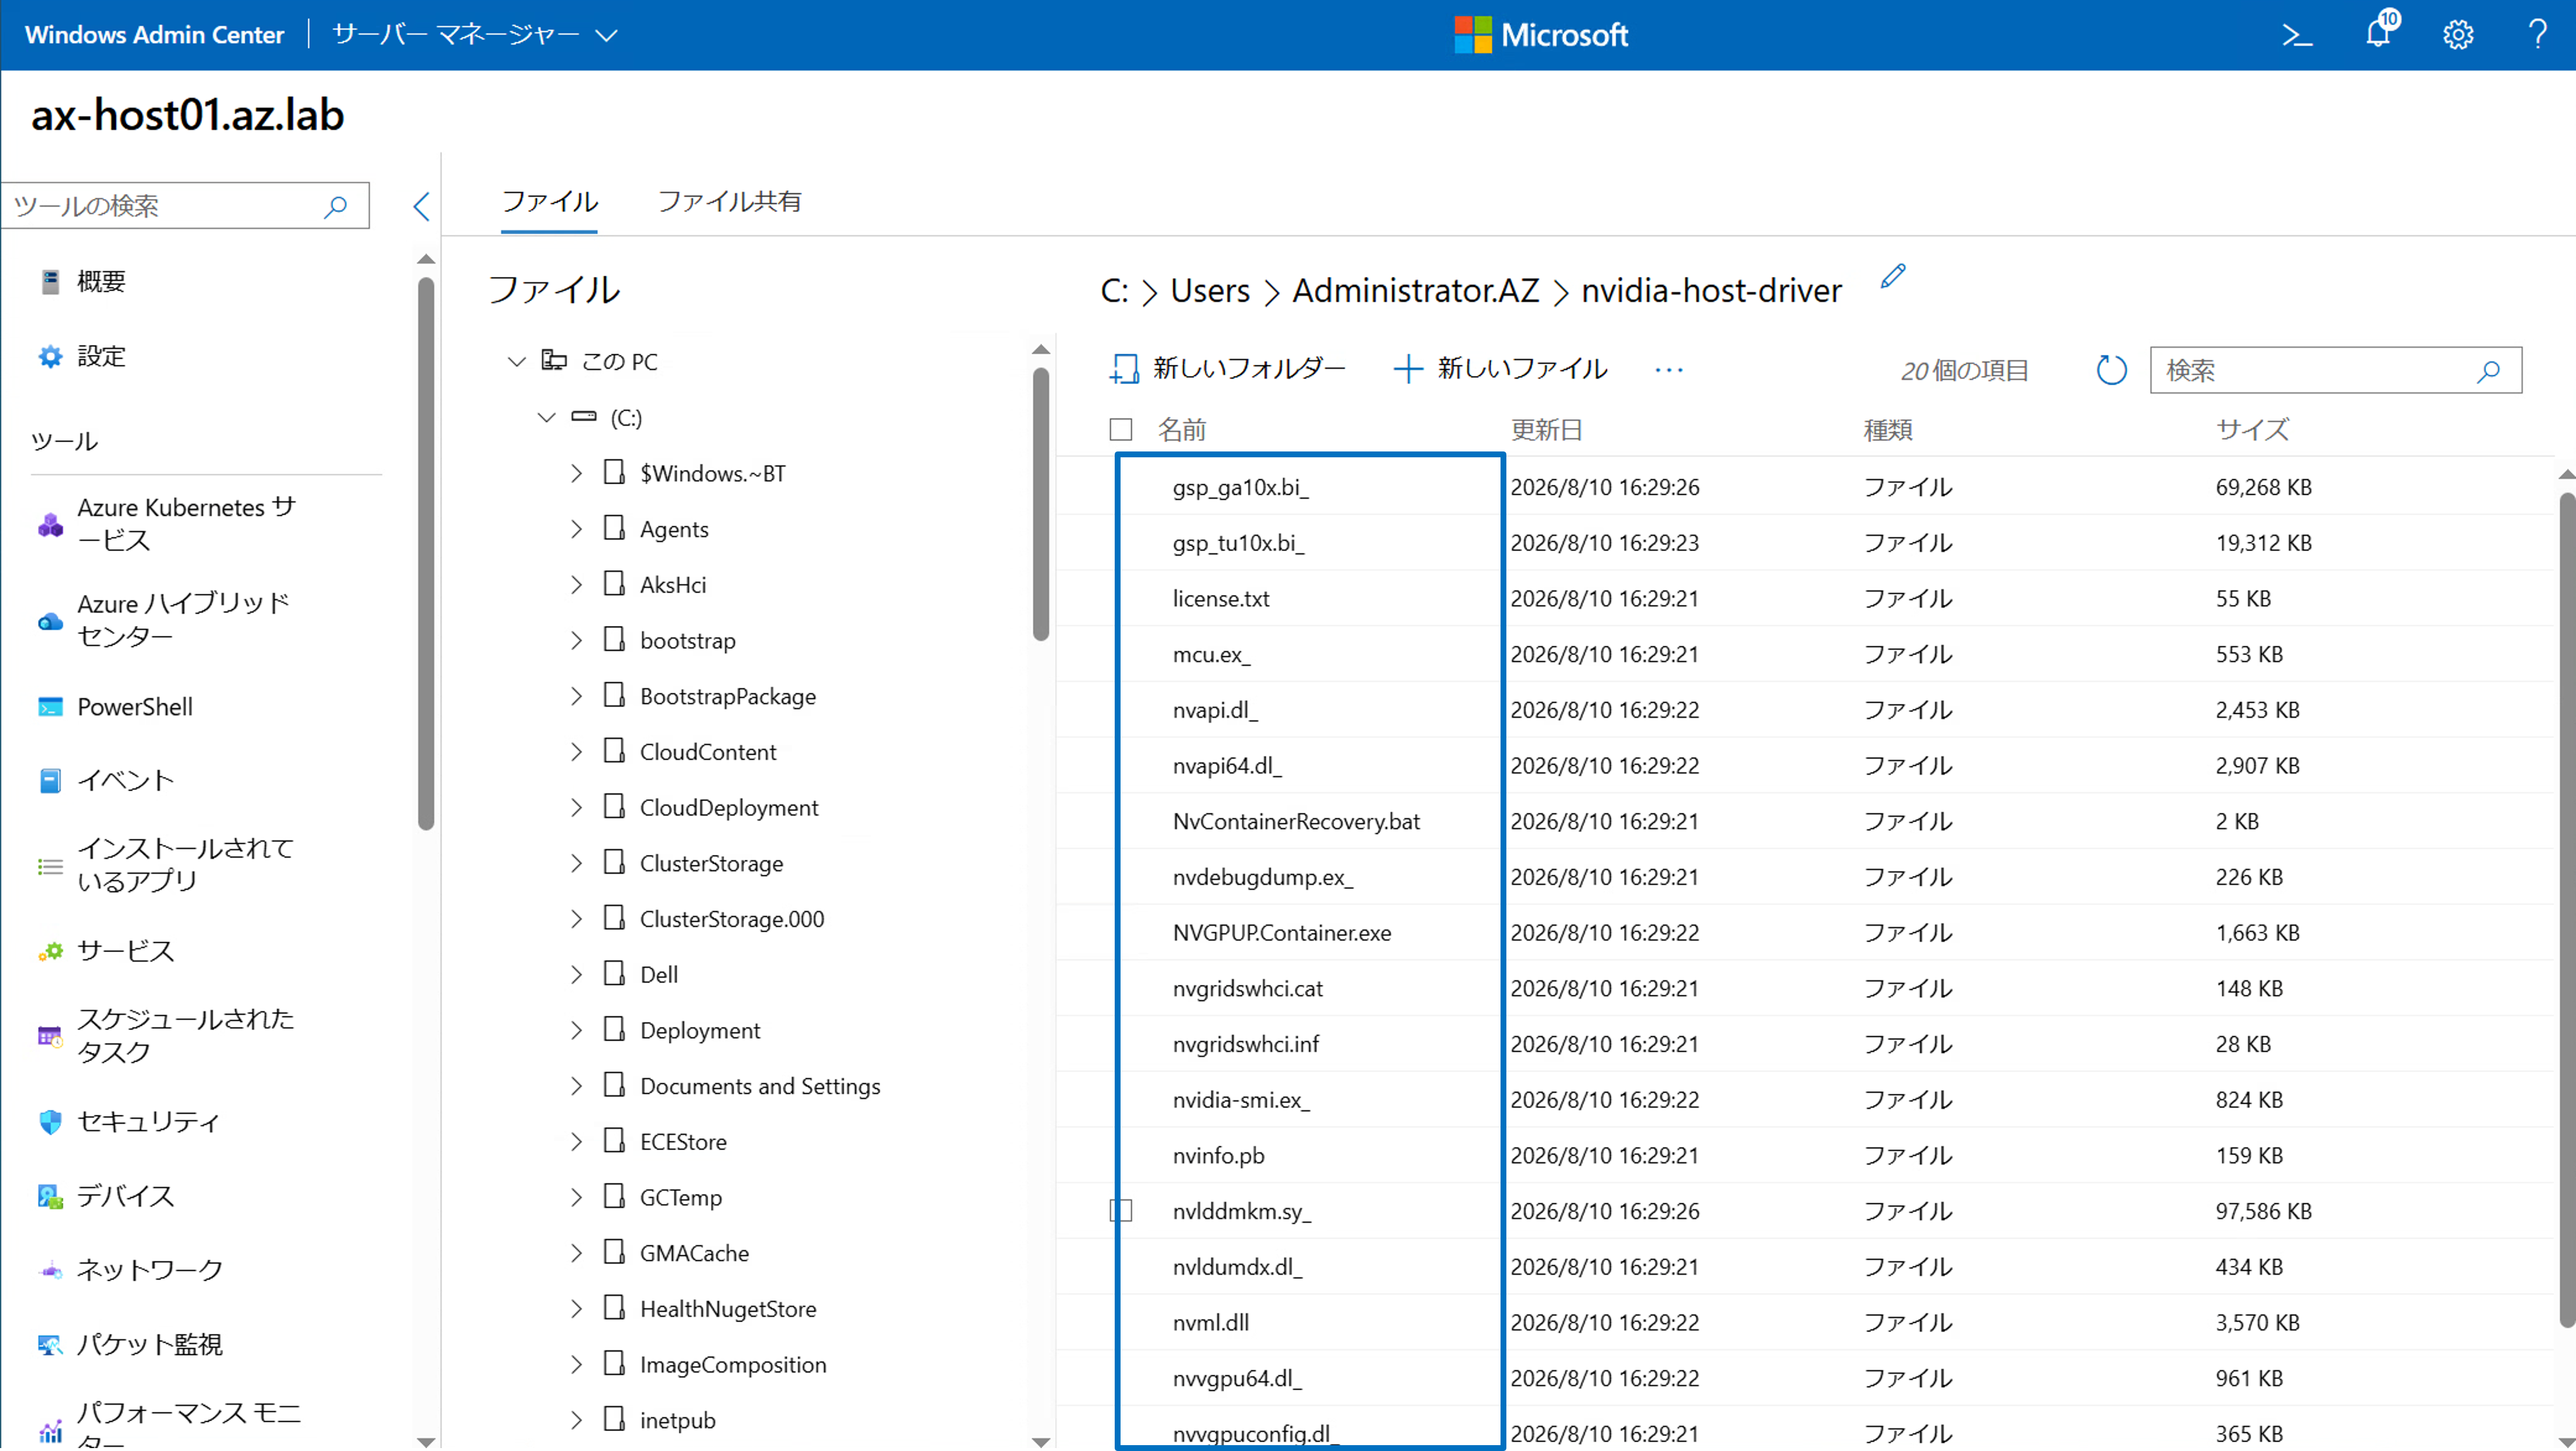Go to Windows Admin Center home
Viewport: 2576px width, 1451px height.
(154, 35)
